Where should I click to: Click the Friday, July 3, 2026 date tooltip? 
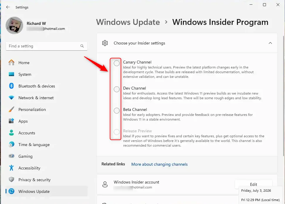click(256, 191)
